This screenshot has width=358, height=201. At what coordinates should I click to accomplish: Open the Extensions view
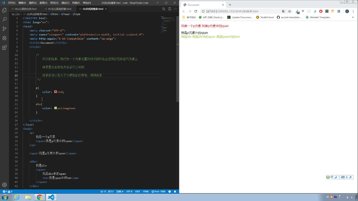tap(4, 47)
